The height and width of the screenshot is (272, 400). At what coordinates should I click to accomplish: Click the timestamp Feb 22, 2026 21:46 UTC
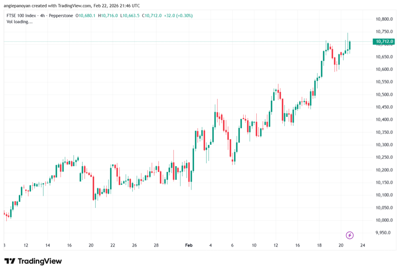[x=117, y=5]
